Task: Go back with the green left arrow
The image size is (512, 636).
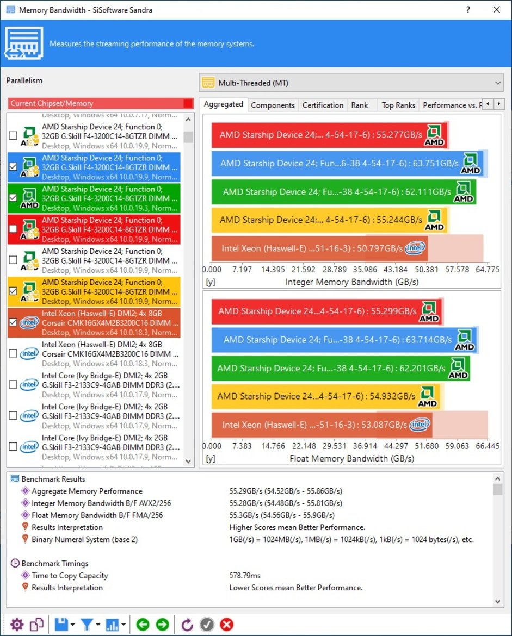Action: [x=143, y=624]
